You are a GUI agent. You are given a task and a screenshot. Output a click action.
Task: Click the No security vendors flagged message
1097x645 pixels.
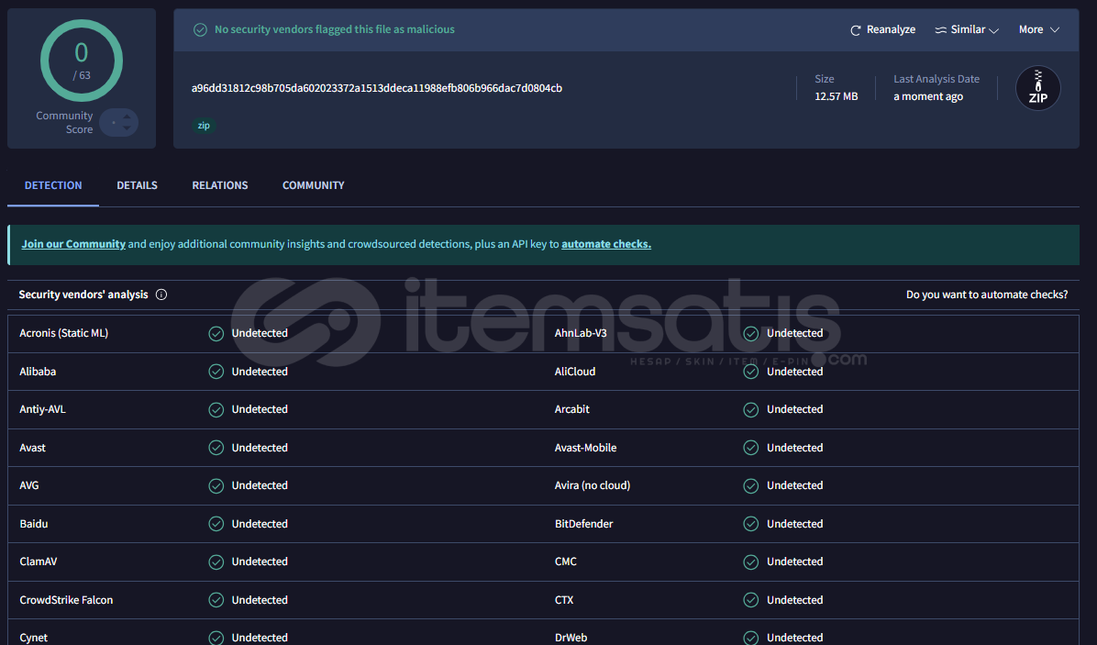click(335, 29)
